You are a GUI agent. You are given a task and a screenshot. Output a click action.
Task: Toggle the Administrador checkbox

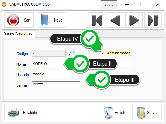coord(103,53)
